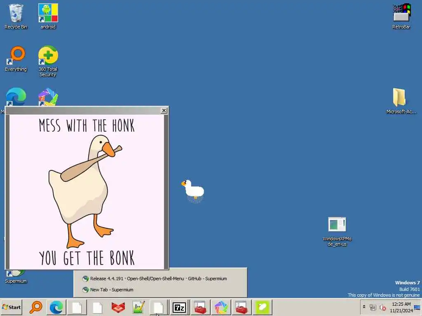The height and width of the screenshot is (316, 422).
Task: Select the 360 Total Security shortcut
Action: pyautogui.click(x=48, y=61)
